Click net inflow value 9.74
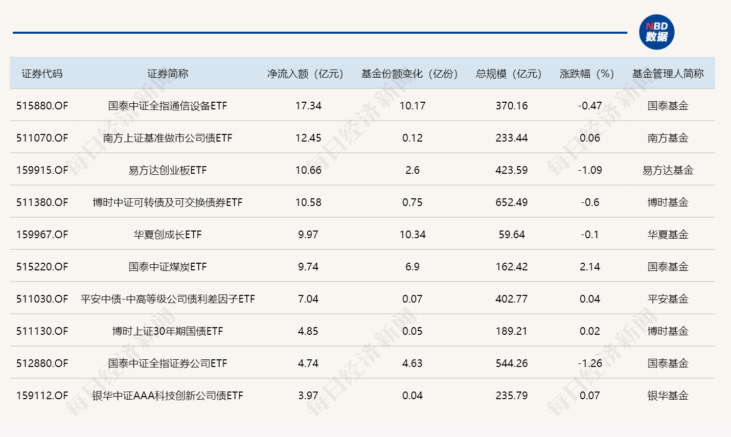Viewport: 731px width, 437px height. click(308, 267)
